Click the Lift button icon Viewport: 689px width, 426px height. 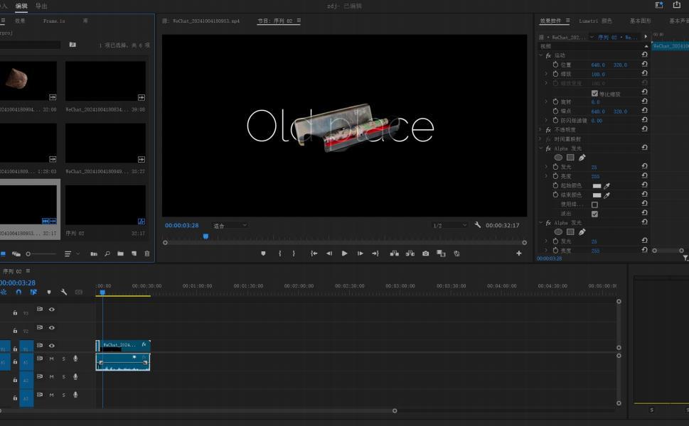pyautogui.click(x=394, y=253)
